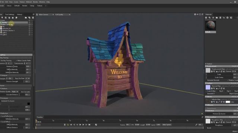Add a new light via scene toolbar bulb icon
The height and width of the screenshot is (133, 238).
coord(2,18)
